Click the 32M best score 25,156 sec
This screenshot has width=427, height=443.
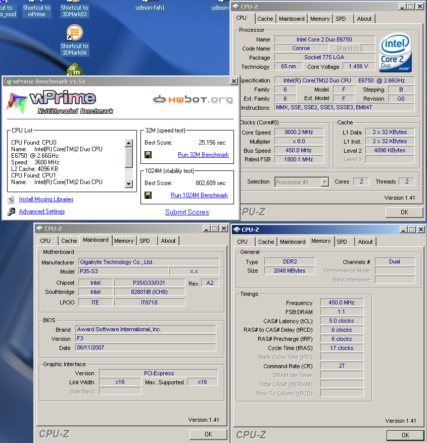[x=212, y=143]
